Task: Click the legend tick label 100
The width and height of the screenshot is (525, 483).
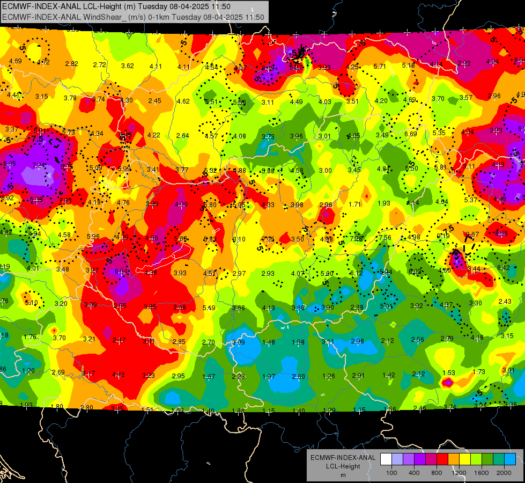Action: pos(391,473)
